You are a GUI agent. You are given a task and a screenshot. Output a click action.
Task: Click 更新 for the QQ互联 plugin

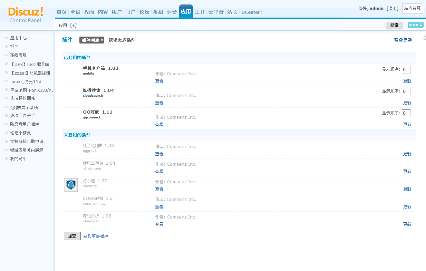407,125
